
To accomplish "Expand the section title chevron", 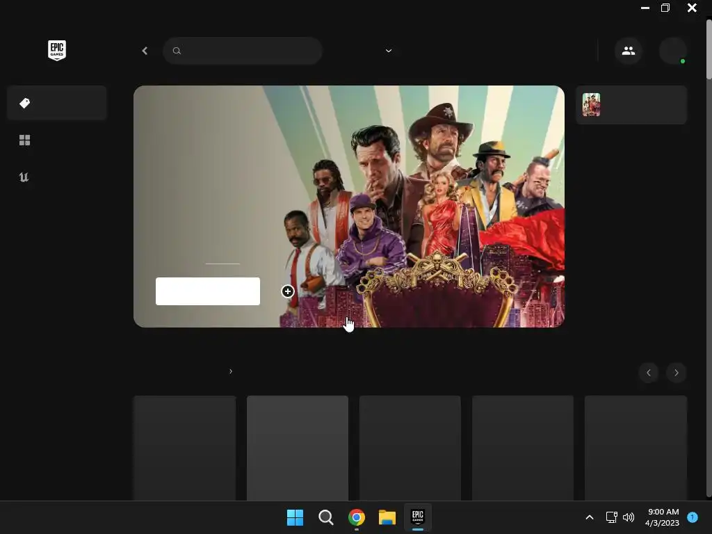I will tap(231, 371).
